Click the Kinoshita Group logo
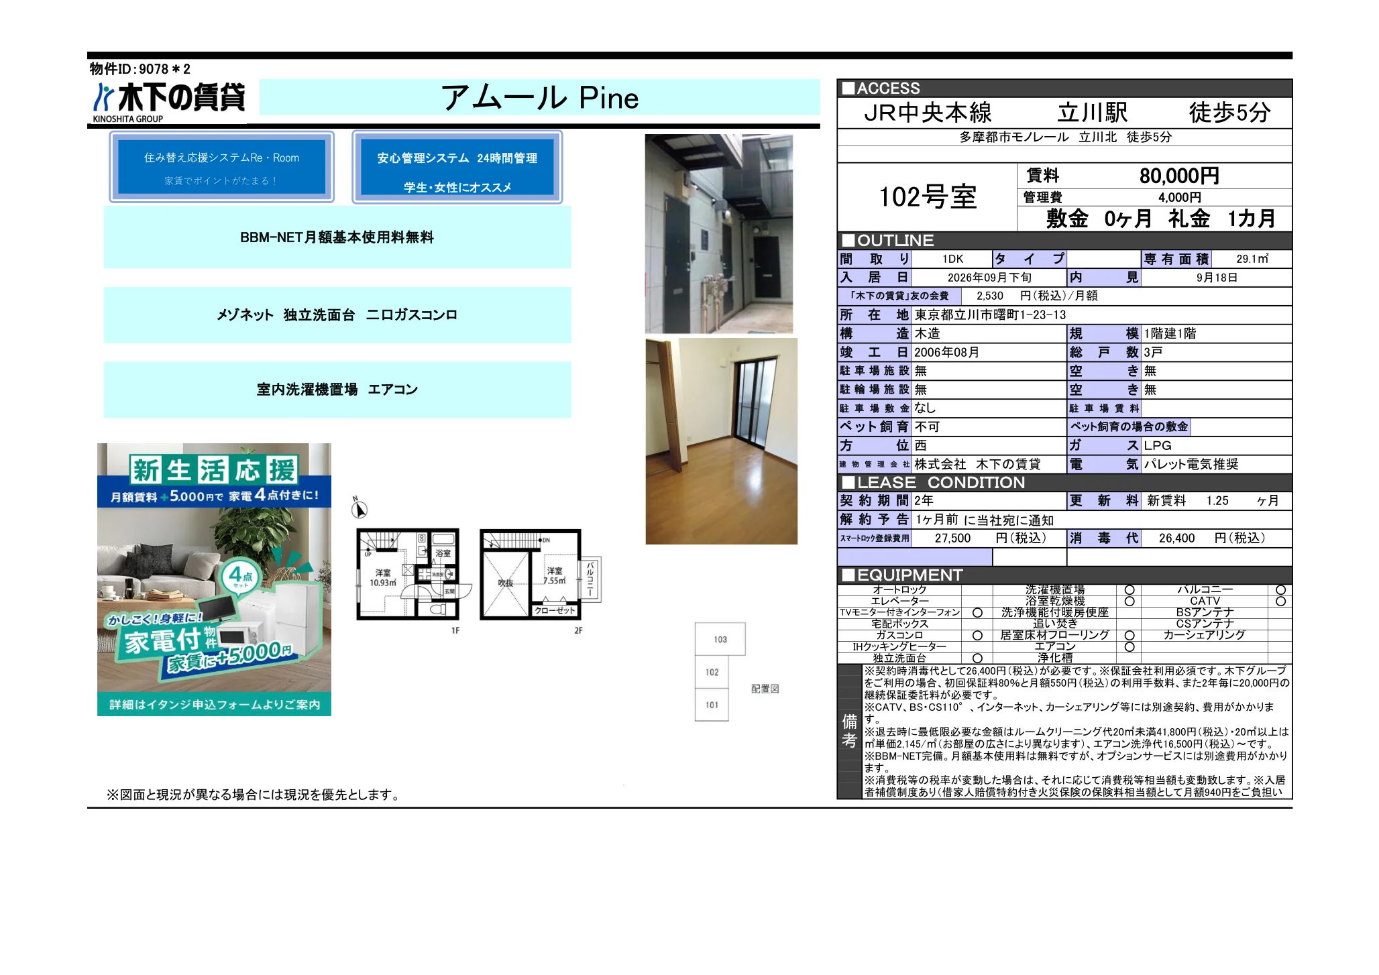The image size is (1379, 975). coord(169,102)
